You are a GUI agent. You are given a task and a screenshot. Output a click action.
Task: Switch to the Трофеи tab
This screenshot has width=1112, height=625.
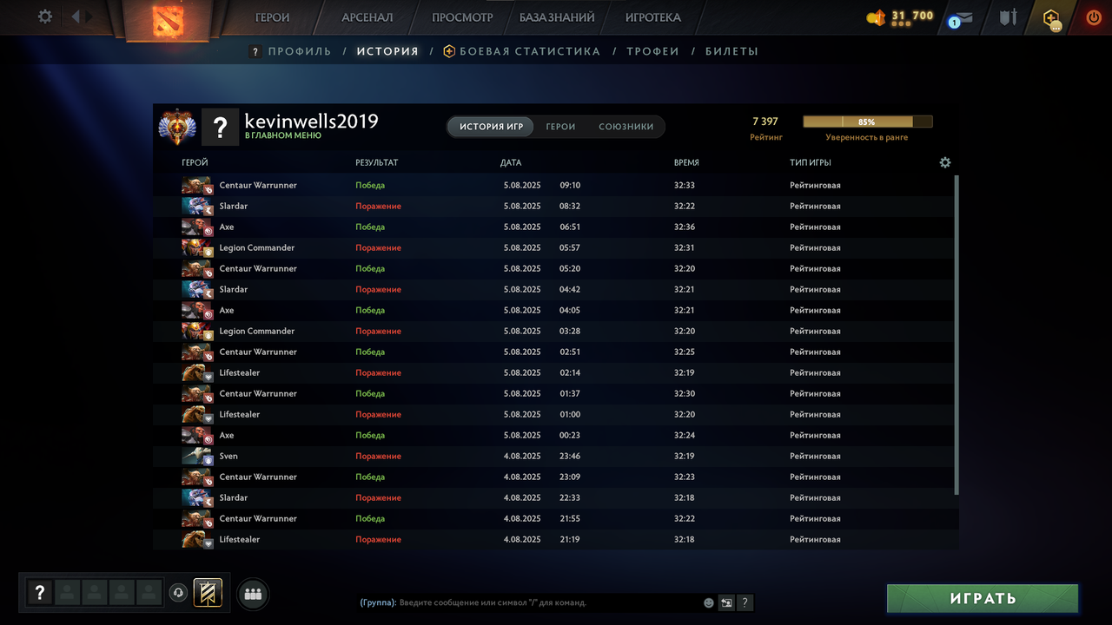(x=652, y=51)
